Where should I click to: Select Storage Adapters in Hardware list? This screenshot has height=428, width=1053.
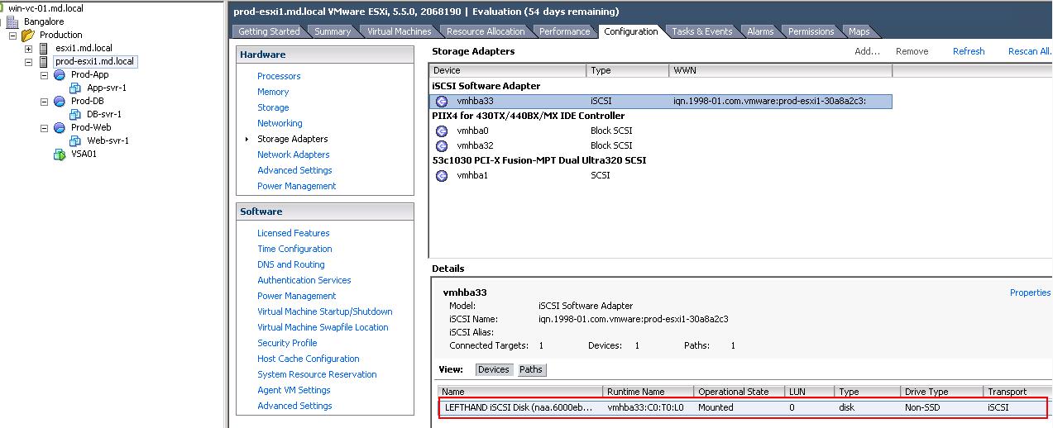292,139
